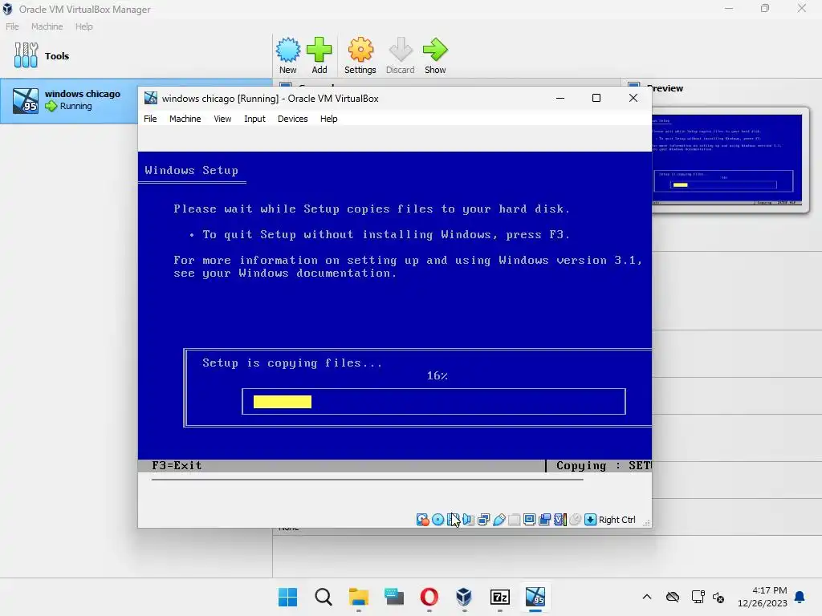Open the VM window Help menu
The height and width of the screenshot is (616, 822).
click(x=328, y=119)
